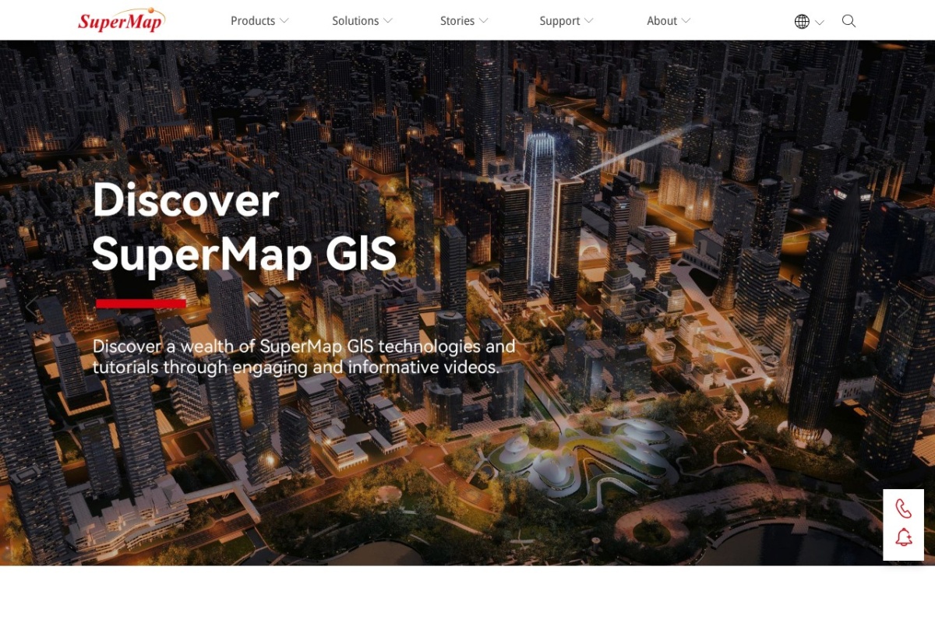This screenshot has width=935, height=623.
Task: Click the phone contact icon
Action: click(904, 509)
